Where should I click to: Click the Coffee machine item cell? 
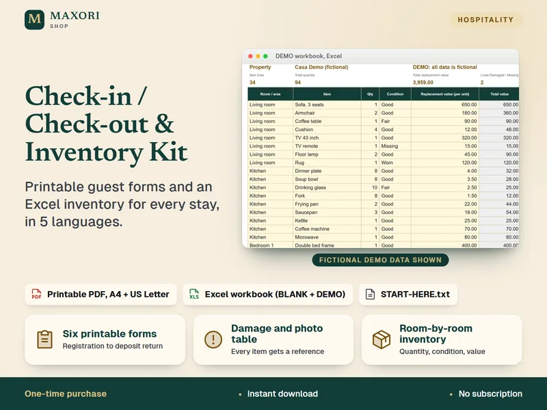click(327, 229)
